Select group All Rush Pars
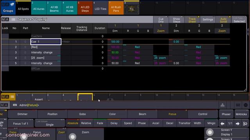 point(116,8)
